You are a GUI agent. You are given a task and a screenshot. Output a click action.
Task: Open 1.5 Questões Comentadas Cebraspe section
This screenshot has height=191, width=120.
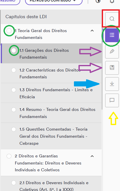[51, 136]
